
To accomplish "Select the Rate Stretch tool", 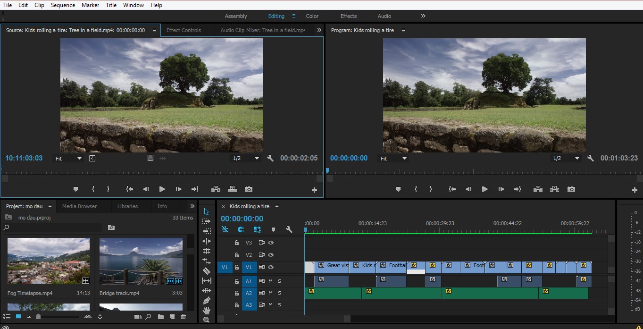I will (206, 261).
